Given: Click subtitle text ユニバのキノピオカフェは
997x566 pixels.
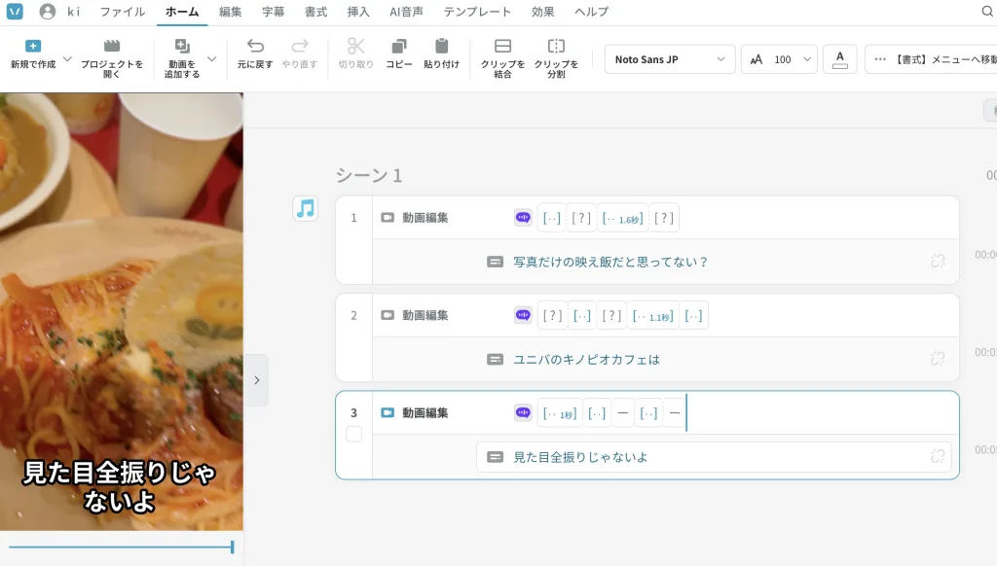Looking at the screenshot, I should pyautogui.click(x=586, y=360).
